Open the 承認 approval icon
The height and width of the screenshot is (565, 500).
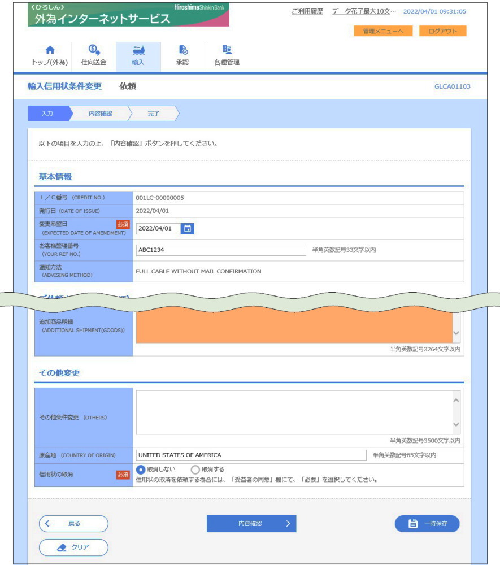[x=182, y=50]
